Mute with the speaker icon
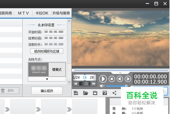This screenshot has height=114, width=170. (x=102, y=86)
